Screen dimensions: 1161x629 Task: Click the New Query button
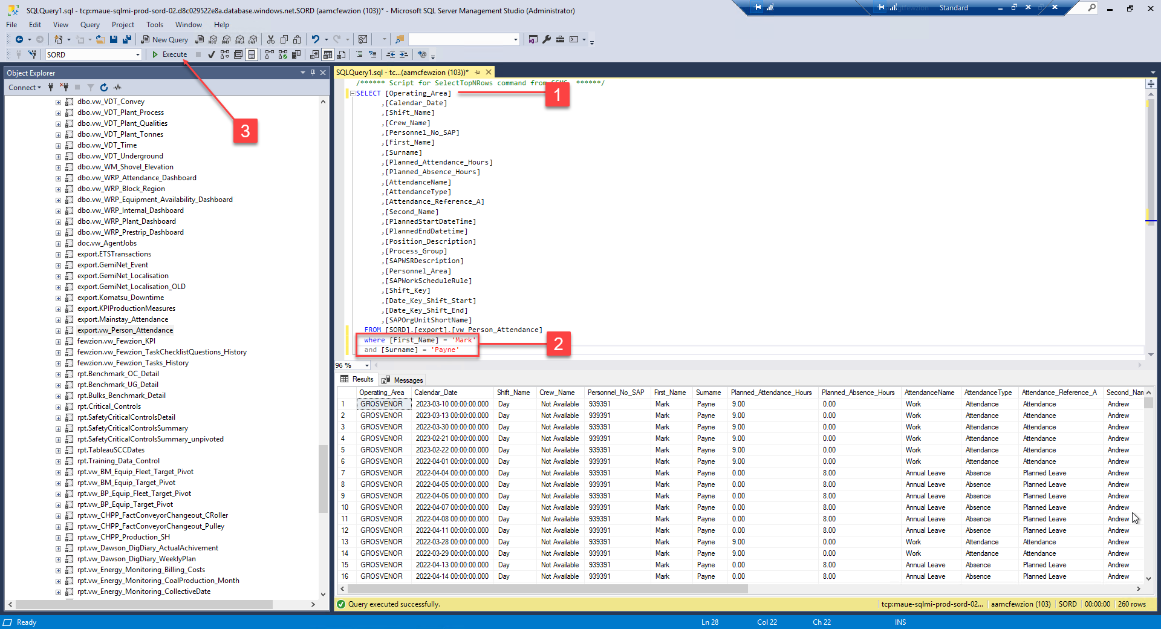tap(164, 39)
